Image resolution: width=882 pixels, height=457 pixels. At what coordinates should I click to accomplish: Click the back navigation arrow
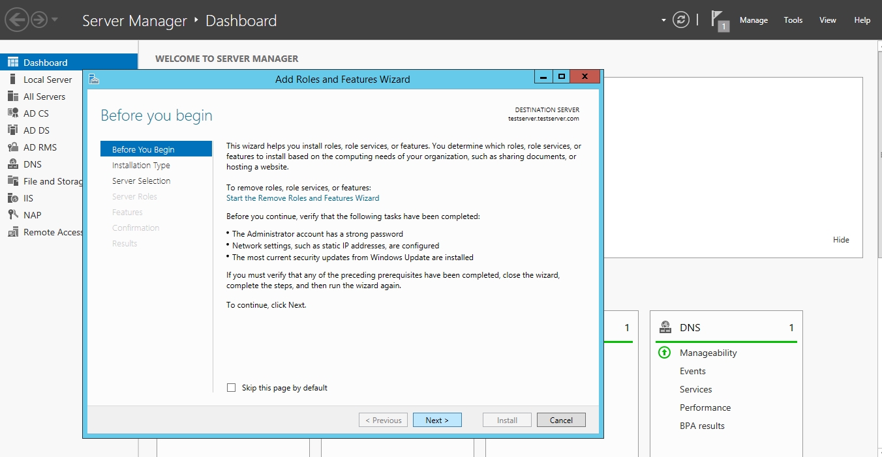click(16, 20)
